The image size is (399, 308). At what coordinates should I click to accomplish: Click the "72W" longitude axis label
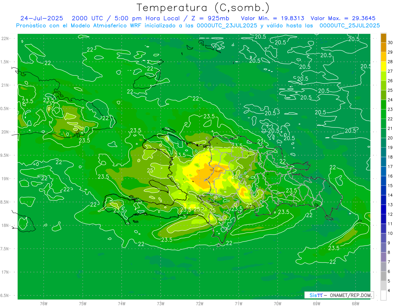click(x=199, y=303)
